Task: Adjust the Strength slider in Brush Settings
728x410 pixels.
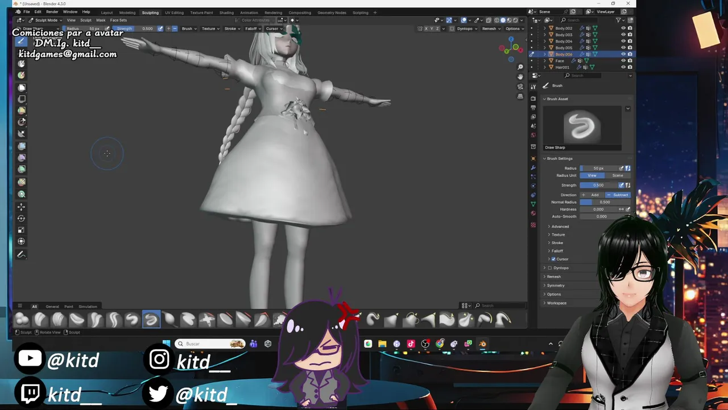Action: [x=599, y=185]
